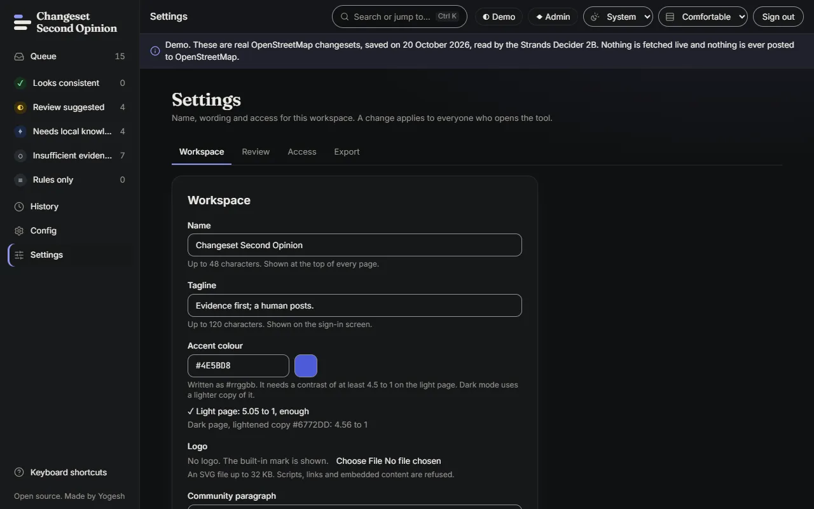Click the workspace Name input field
Image resolution: width=814 pixels, height=509 pixels.
pyautogui.click(x=355, y=245)
